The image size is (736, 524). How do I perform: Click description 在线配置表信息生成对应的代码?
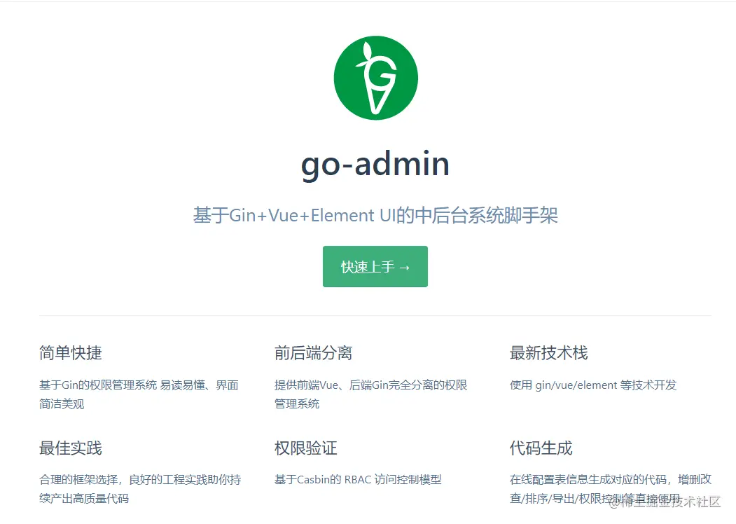pos(611,489)
